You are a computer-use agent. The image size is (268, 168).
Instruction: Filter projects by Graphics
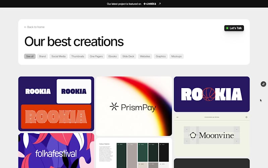pyautogui.click(x=161, y=56)
